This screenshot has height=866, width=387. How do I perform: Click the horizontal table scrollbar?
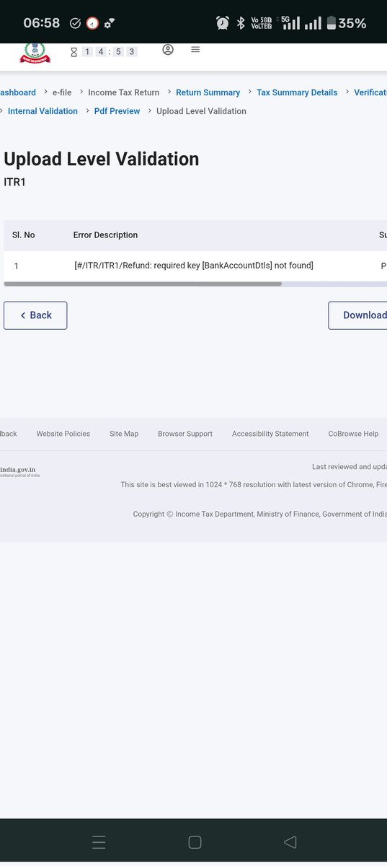(x=143, y=284)
